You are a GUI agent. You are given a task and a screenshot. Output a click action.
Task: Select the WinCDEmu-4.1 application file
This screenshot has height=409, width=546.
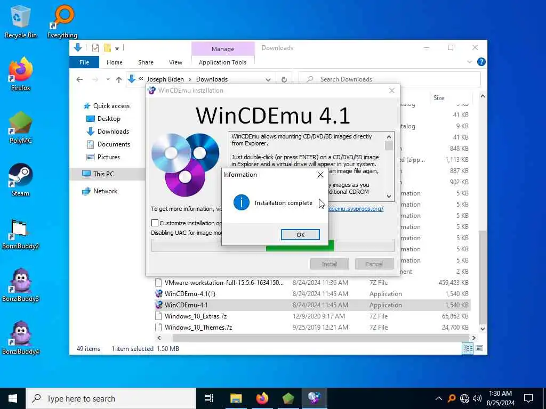click(312, 305)
